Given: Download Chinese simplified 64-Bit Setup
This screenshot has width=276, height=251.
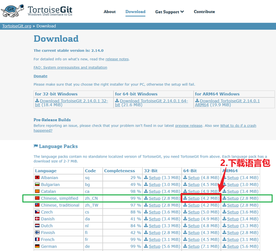Looking at the screenshot, I should click(194, 198).
